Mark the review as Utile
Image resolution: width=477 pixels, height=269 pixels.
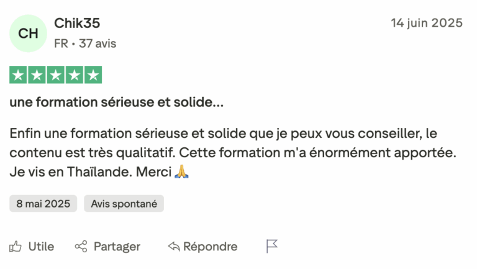(41, 247)
